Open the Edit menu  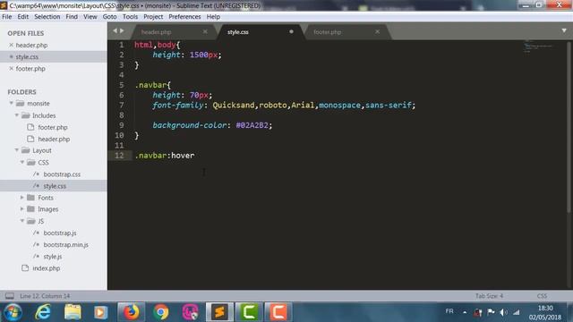(22, 17)
